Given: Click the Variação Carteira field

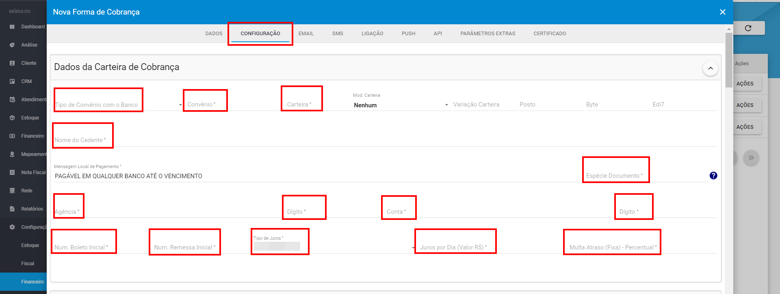Looking at the screenshot, I should (485, 104).
